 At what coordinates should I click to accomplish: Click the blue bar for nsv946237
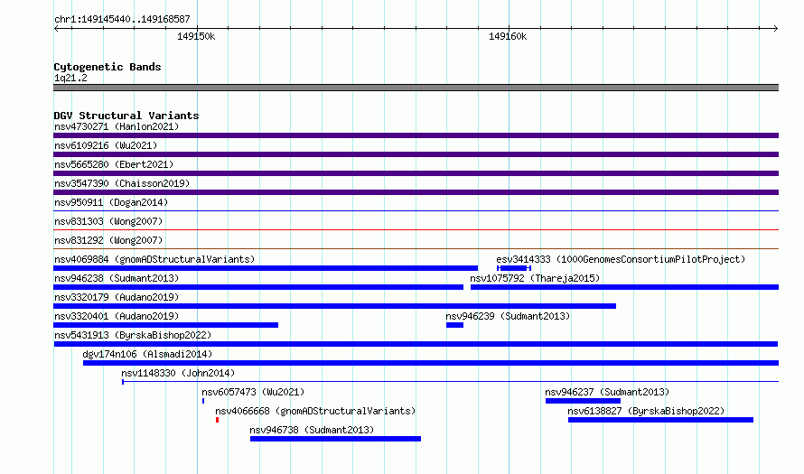tap(583, 401)
